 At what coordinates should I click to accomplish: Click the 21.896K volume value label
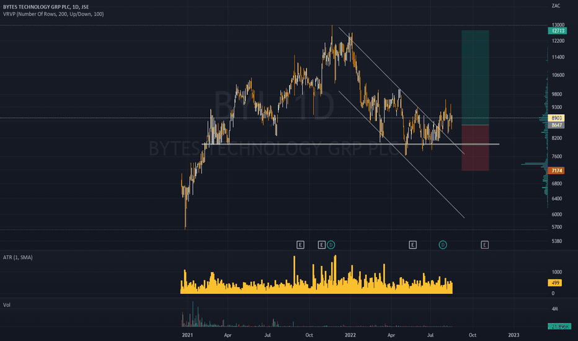pyautogui.click(x=559, y=326)
